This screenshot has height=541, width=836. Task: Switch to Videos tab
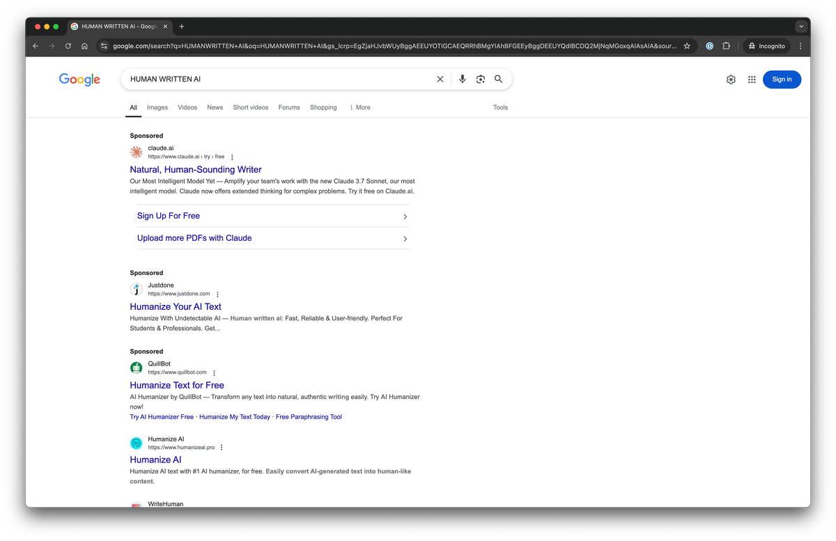coord(187,107)
